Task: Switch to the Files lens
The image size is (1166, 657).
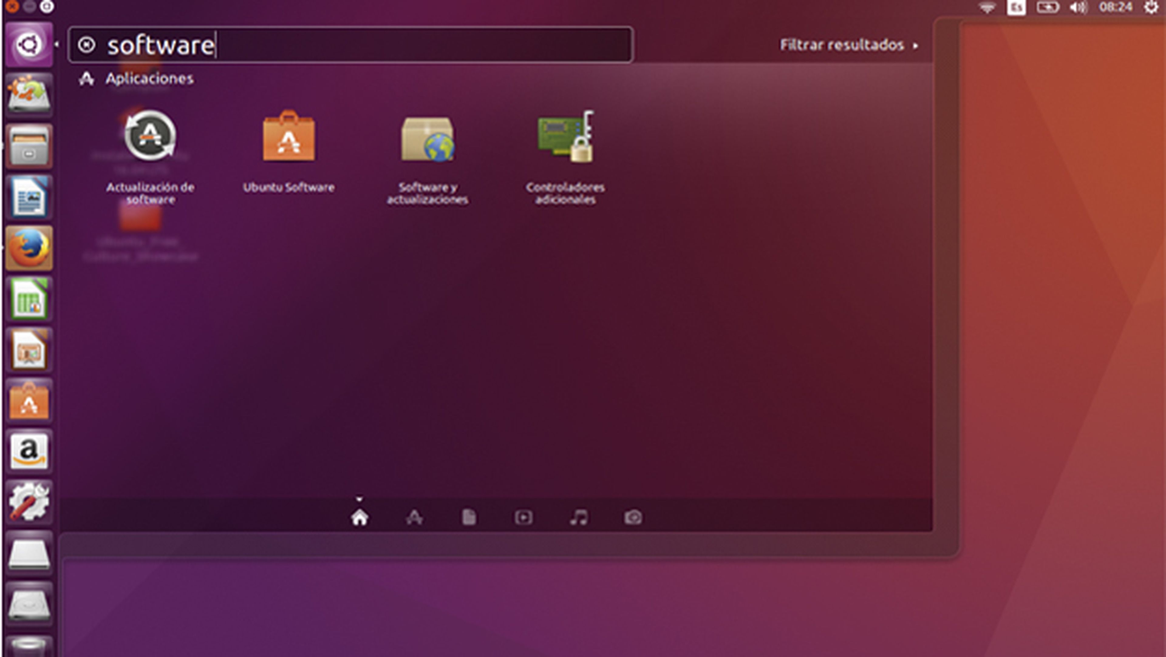Action: (469, 517)
